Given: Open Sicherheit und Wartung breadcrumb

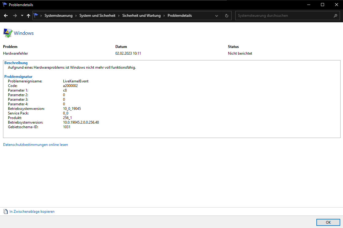Looking at the screenshot, I should (x=141, y=16).
